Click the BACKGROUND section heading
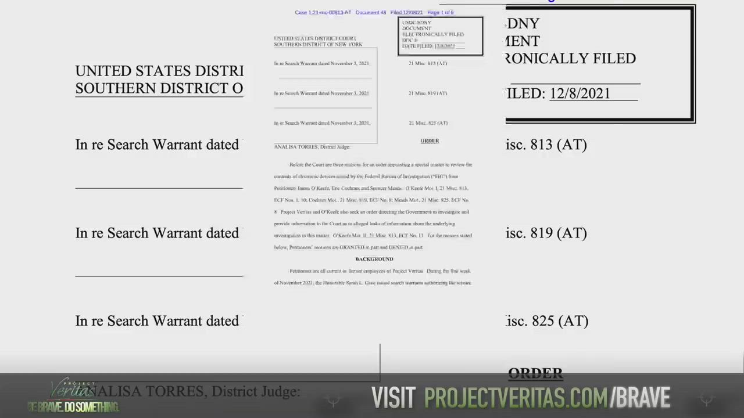The height and width of the screenshot is (418, 744). click(x=374, y=259)
